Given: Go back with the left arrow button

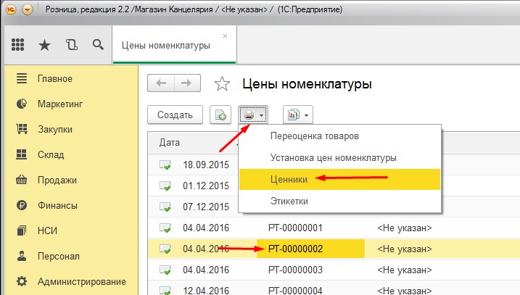Looking at the screenshot, I should (x=161, y=83).
